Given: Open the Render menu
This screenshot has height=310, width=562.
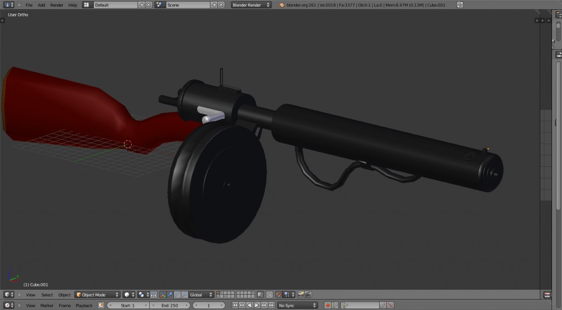Looking at the screenshot, I should 57,5.
